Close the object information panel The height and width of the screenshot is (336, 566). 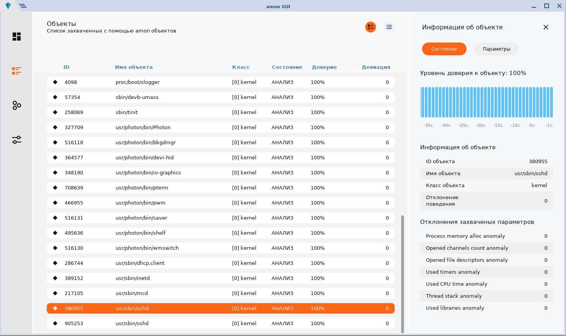click(545, 27)
